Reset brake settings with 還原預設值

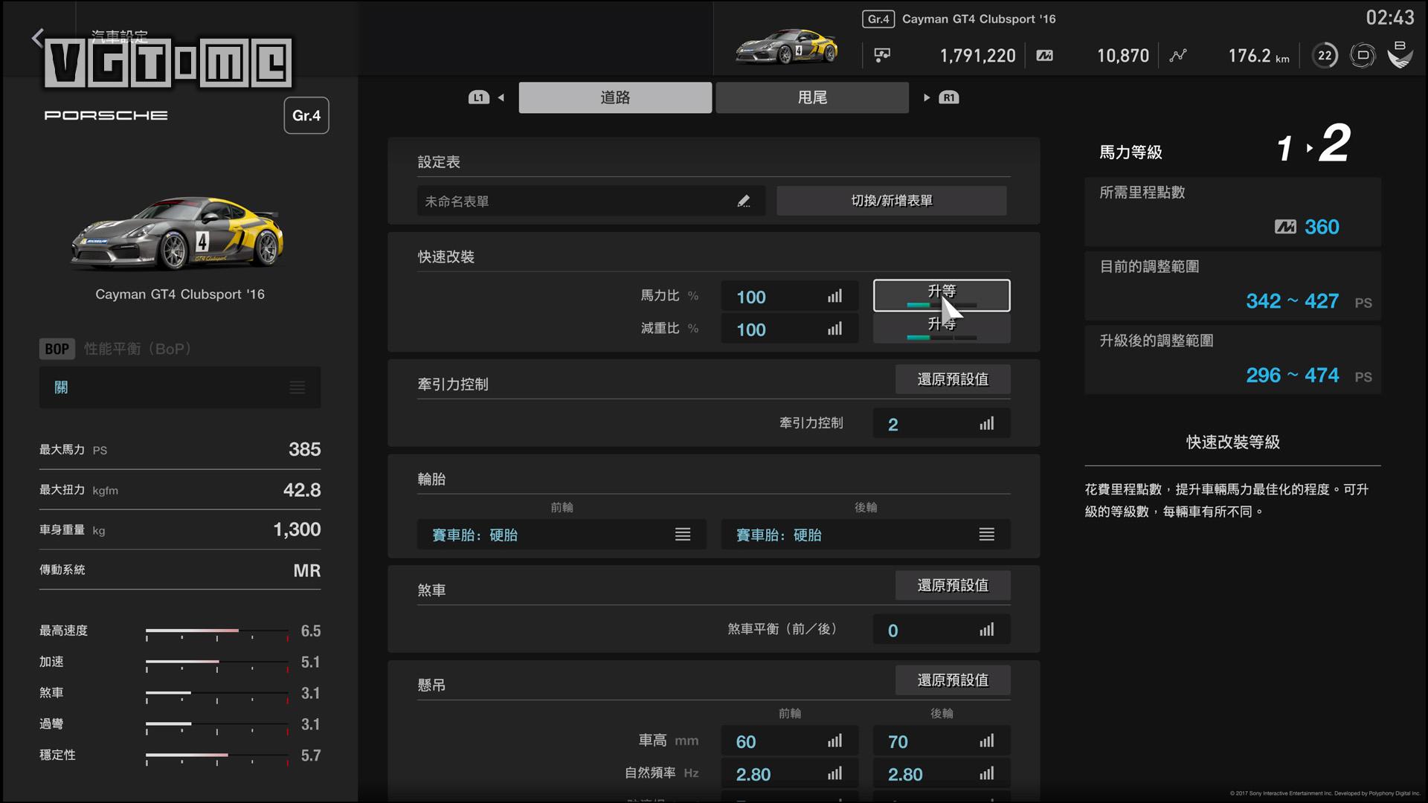click(x=953, y=585)
